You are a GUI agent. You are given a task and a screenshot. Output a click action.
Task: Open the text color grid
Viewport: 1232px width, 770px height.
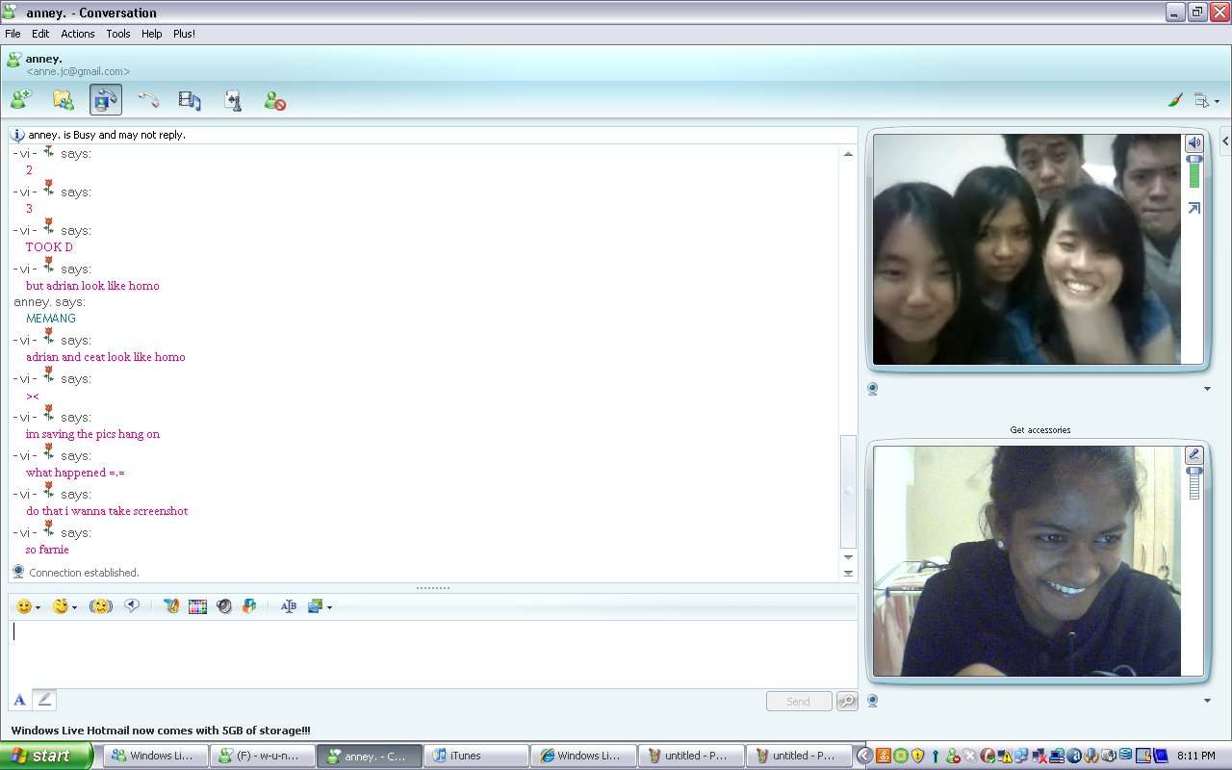(197, 606)
